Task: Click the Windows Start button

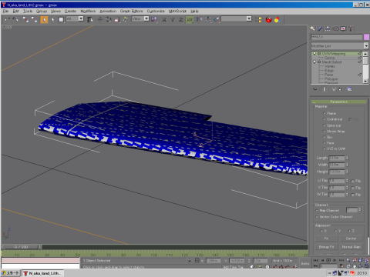Action: click(11, 273)
